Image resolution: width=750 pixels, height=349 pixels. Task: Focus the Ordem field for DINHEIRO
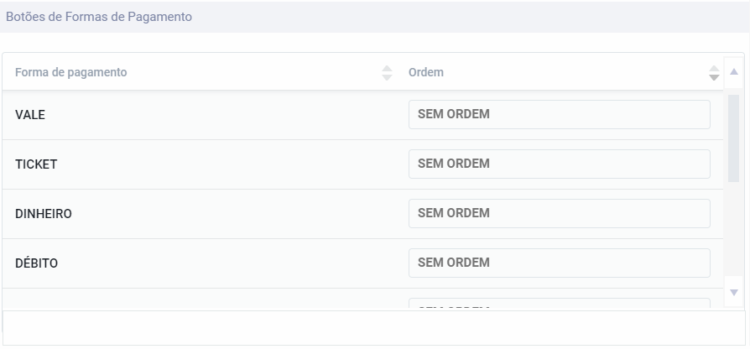pos(559,214)
